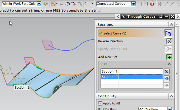The width and height of the screenshot is (180, 110).
Task: Click the Reverse Direction icon button
Action: [x=169, y=41]
